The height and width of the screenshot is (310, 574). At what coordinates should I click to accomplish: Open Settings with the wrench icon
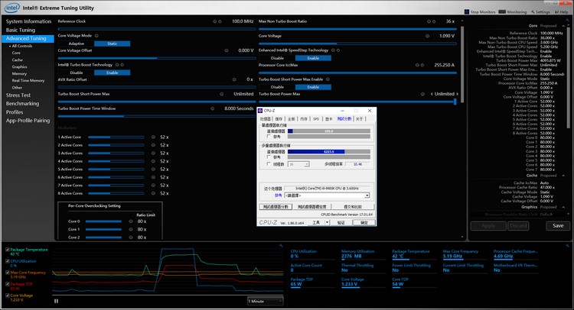(x=540, y=12)
